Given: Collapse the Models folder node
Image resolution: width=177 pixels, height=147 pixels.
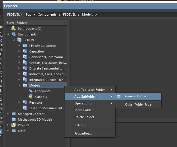Looking at the screenshot, I should pyautogui.click(x=19, y=85).
